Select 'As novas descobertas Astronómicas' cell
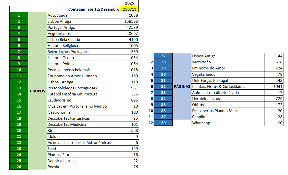The width and height of the screenshot is (288, 175). 83,143
